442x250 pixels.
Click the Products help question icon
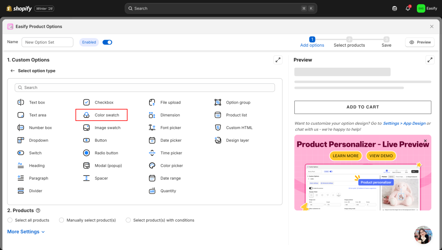point(38,211)
